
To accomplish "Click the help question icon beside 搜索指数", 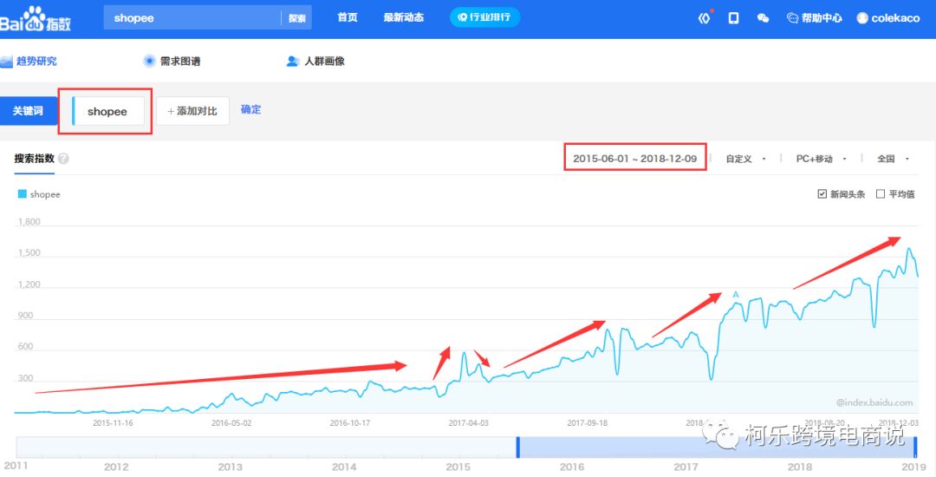I will coord(63,159).
